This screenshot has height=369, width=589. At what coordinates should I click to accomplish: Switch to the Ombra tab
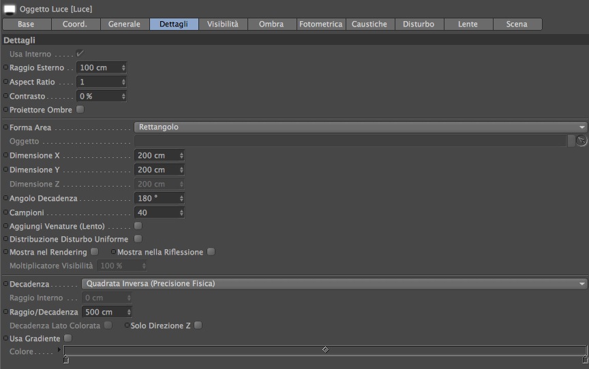pyautogui.click(x=271, y=24)
